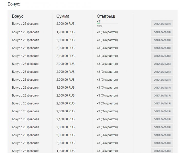Click ОТКАЗАТЬСЯ in the sixteenth bonus row
The width and height of the screenshot is (180, 153).
pos(162,143)
